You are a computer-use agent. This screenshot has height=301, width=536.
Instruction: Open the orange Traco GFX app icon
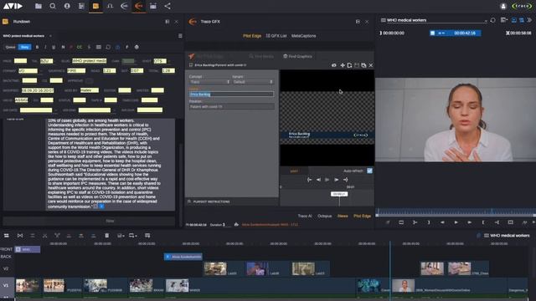click(x=139, y=6)
